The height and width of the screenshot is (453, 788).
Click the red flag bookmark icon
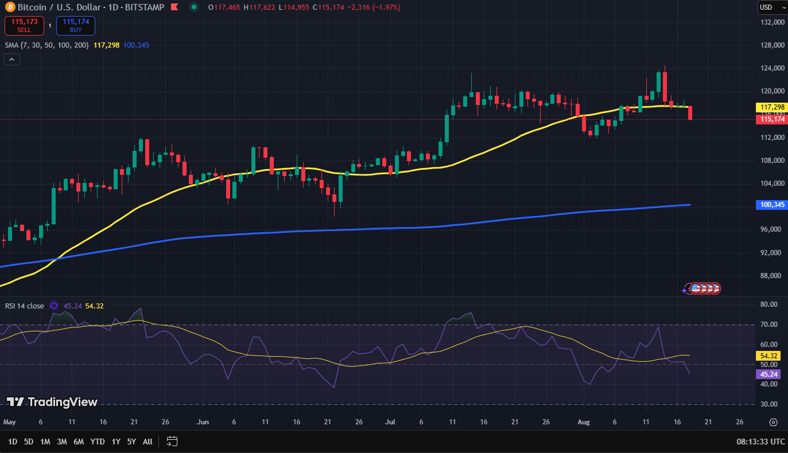click(x=174, y=7)
